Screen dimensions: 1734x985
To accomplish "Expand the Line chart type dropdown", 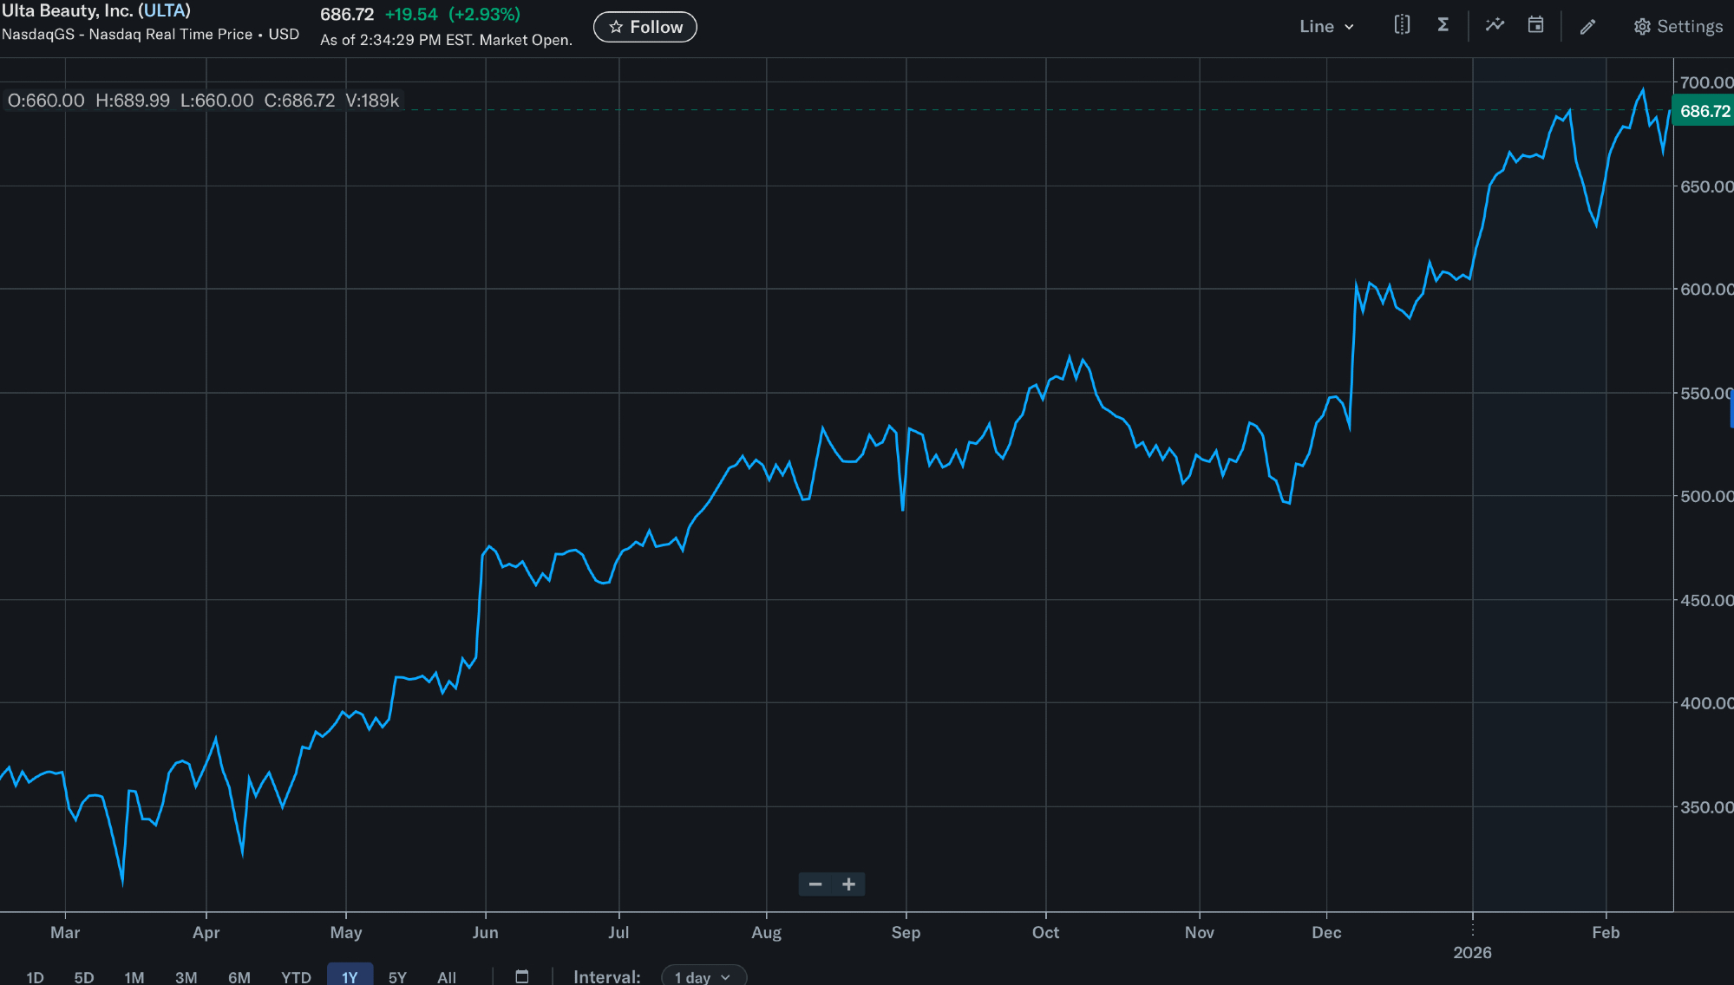I will [1326, 27].
